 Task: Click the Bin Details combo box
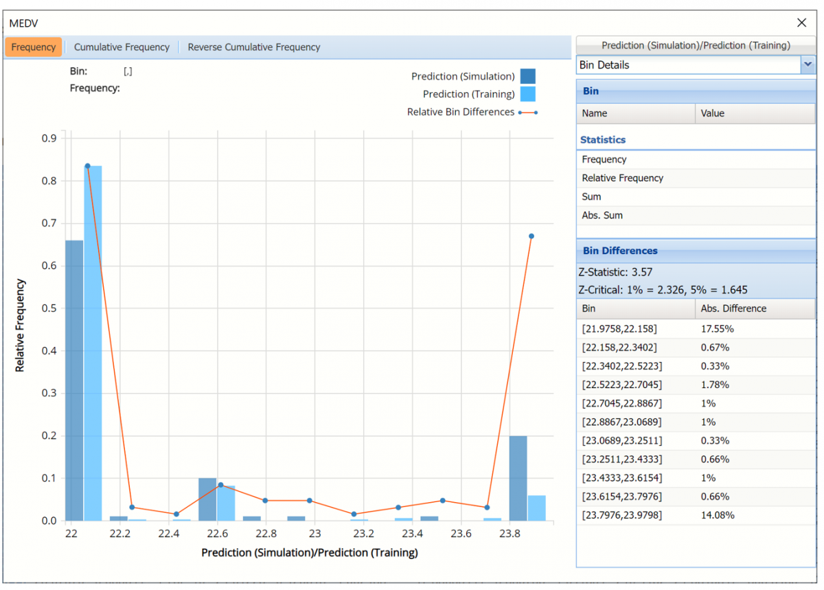click(688, 65)
